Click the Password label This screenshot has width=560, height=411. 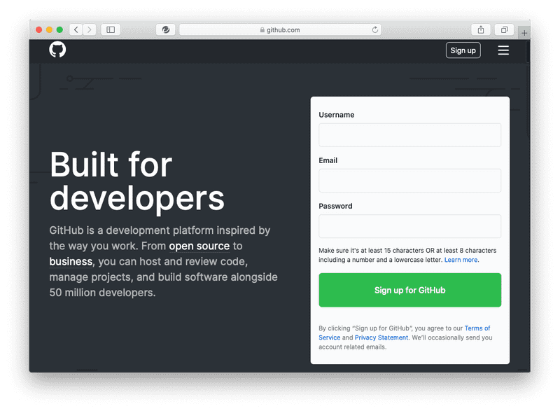335,206
